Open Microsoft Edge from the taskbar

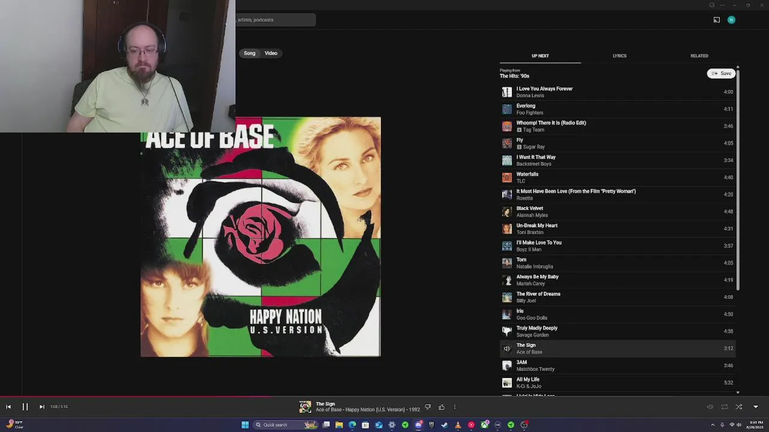(x=352, y=425)
